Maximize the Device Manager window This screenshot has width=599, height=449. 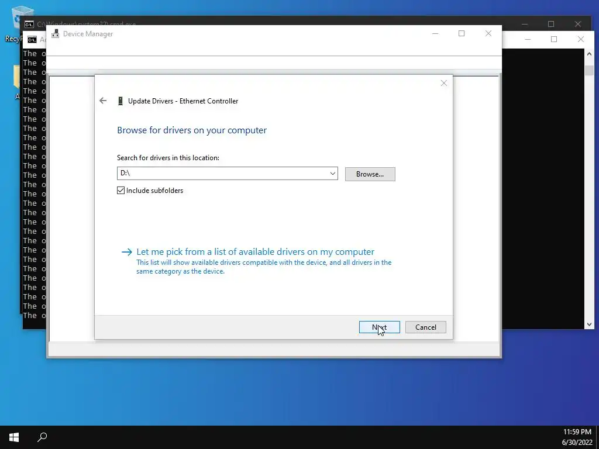pyautogui.click(x=462, y=33)
